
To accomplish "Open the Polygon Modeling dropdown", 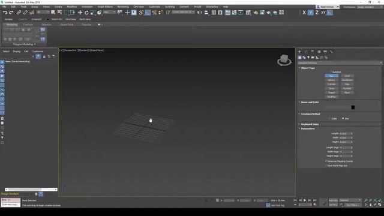I will [24, 44].
